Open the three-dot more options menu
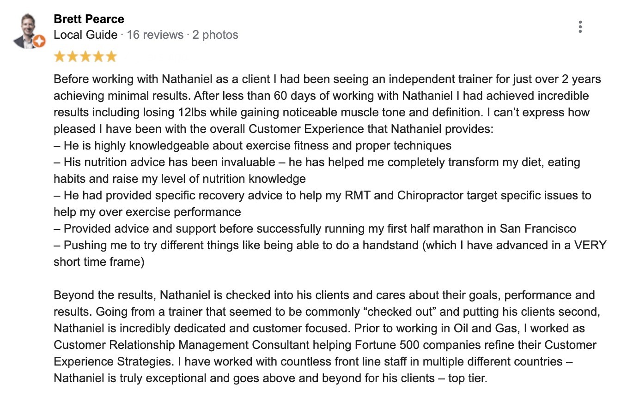 click(x=580, y=27)
